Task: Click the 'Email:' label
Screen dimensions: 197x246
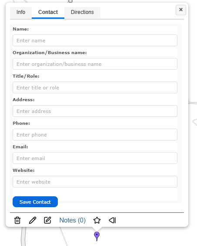Action: (20, 147)
